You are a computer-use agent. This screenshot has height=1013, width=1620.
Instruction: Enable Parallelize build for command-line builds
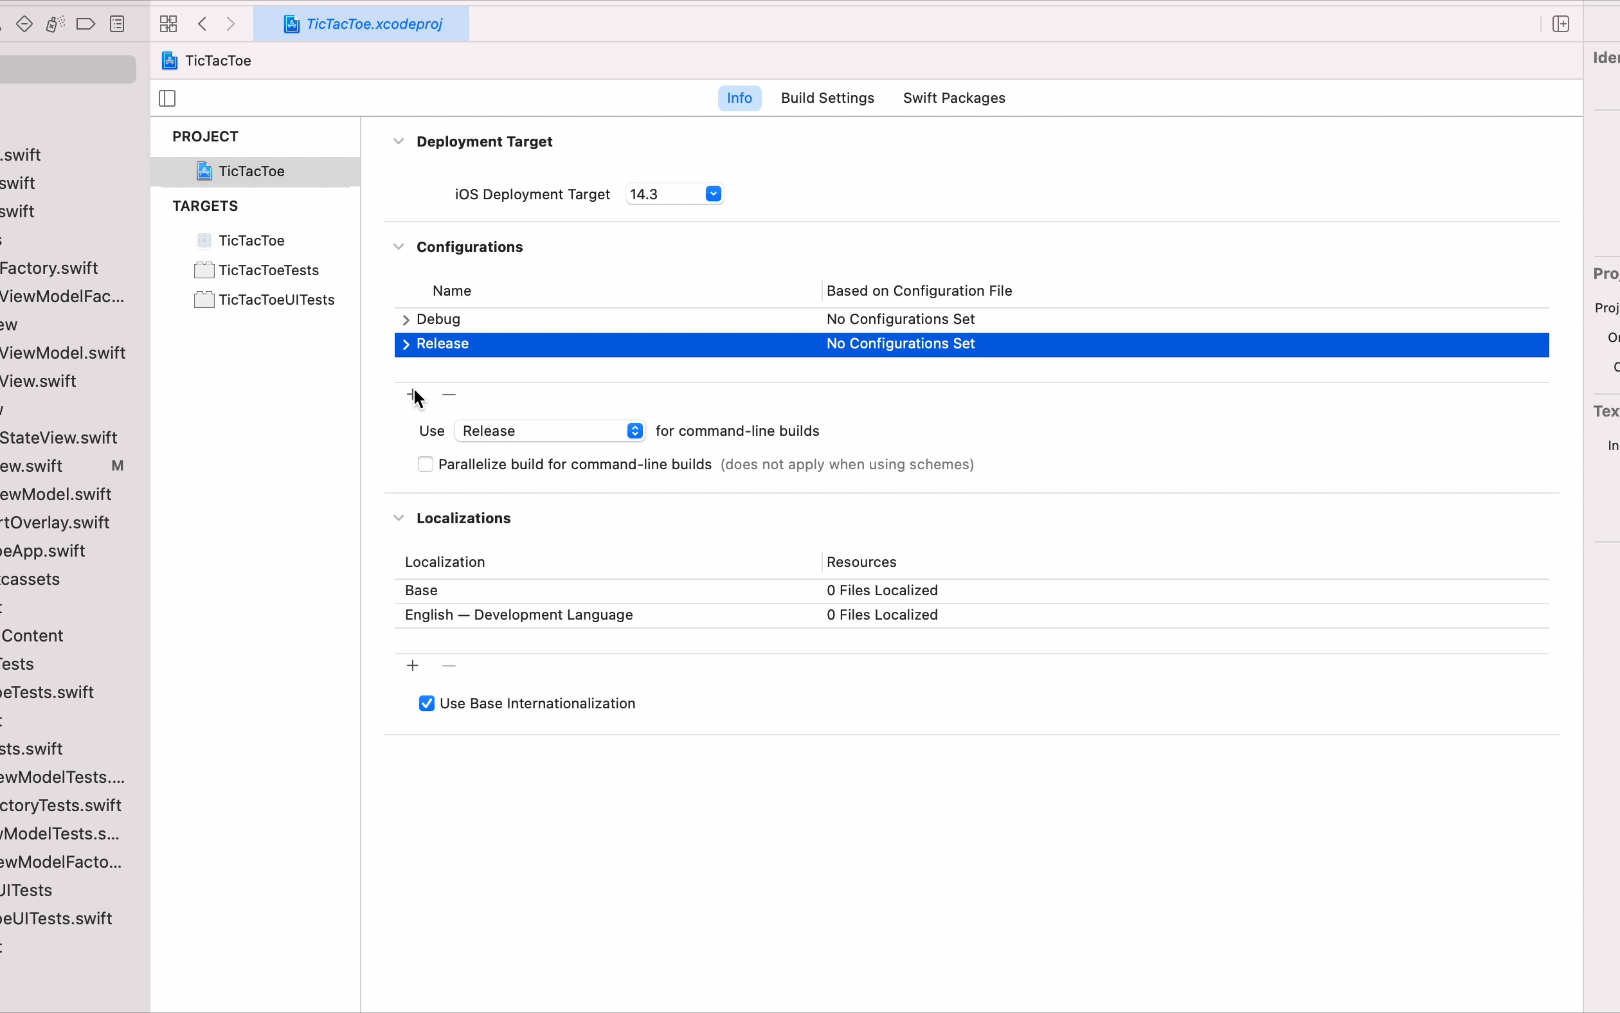tap(426, 464)
